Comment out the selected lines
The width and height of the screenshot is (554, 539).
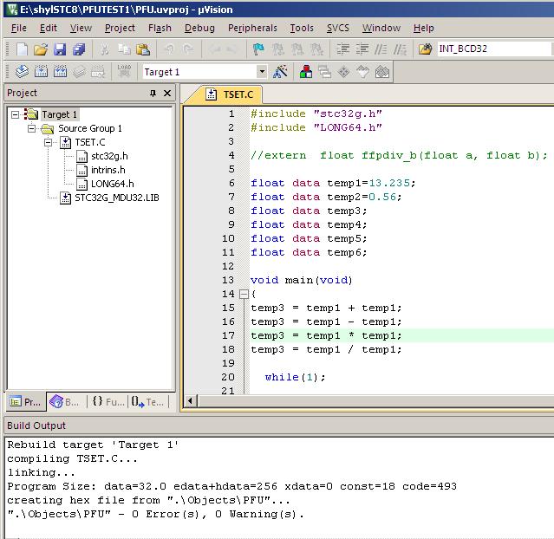coord(381,49)
